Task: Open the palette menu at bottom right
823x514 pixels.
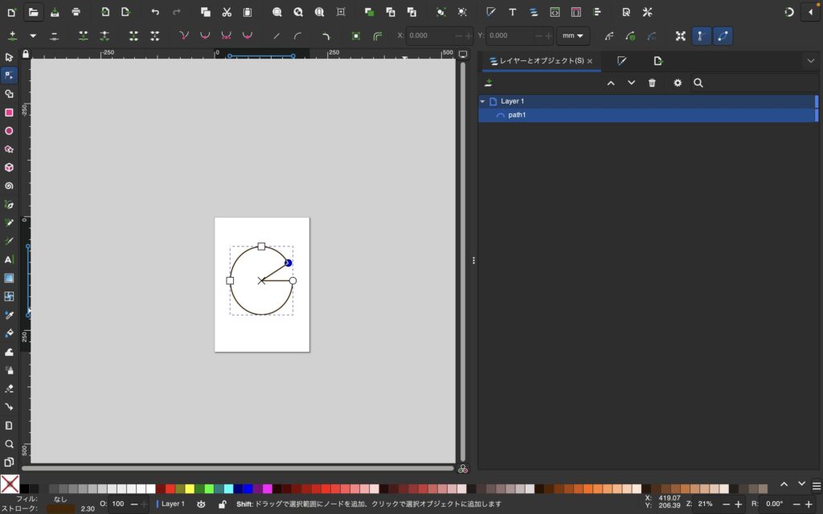Action: tap(817, 487)
